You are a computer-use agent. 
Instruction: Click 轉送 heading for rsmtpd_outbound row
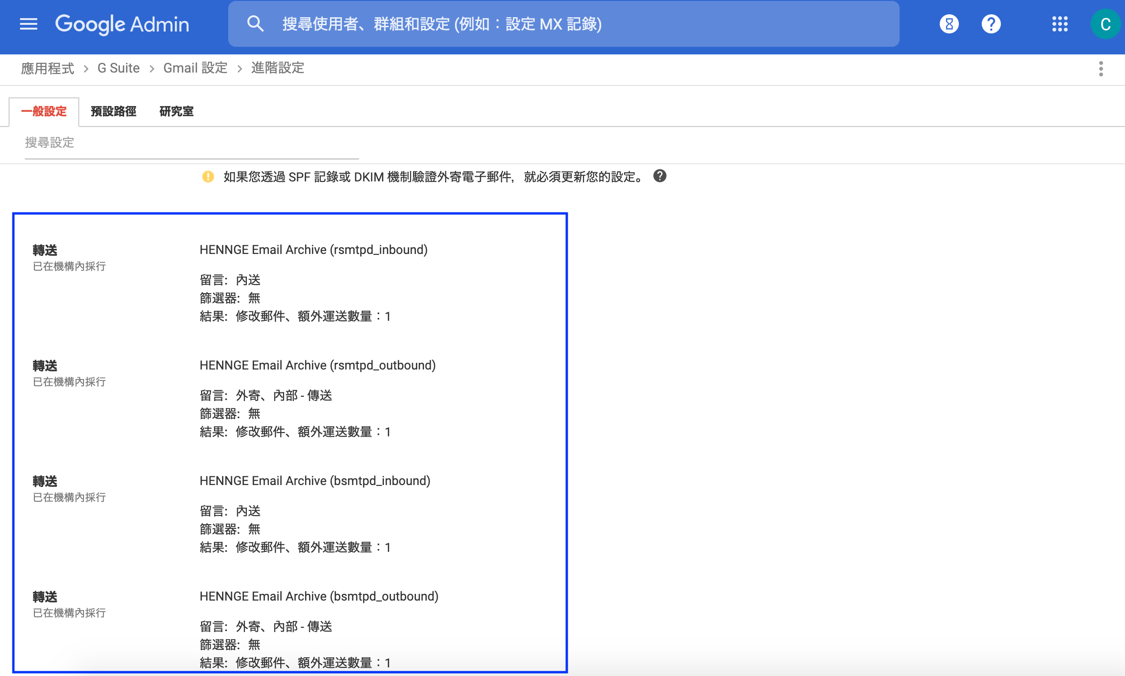(x=45, y=366)
